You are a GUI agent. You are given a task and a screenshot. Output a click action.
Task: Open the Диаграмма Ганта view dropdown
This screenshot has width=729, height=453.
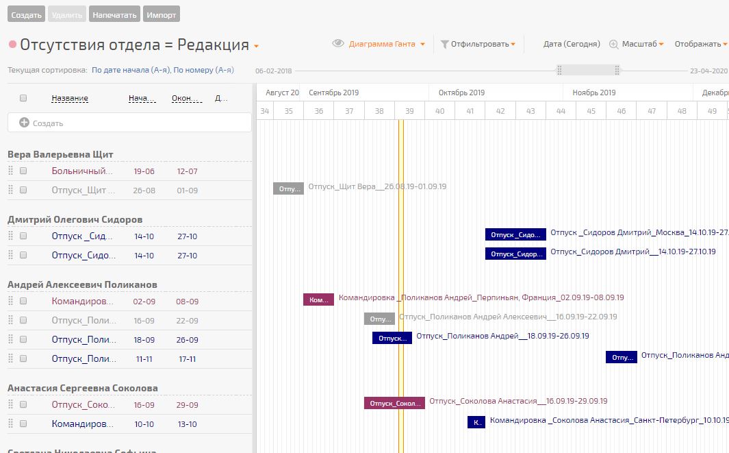[387, 44]
